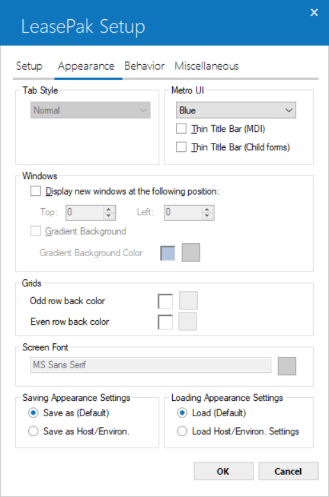Open the Tab Style Normal dropdown

pyautogui.click(x=90, y=110)
